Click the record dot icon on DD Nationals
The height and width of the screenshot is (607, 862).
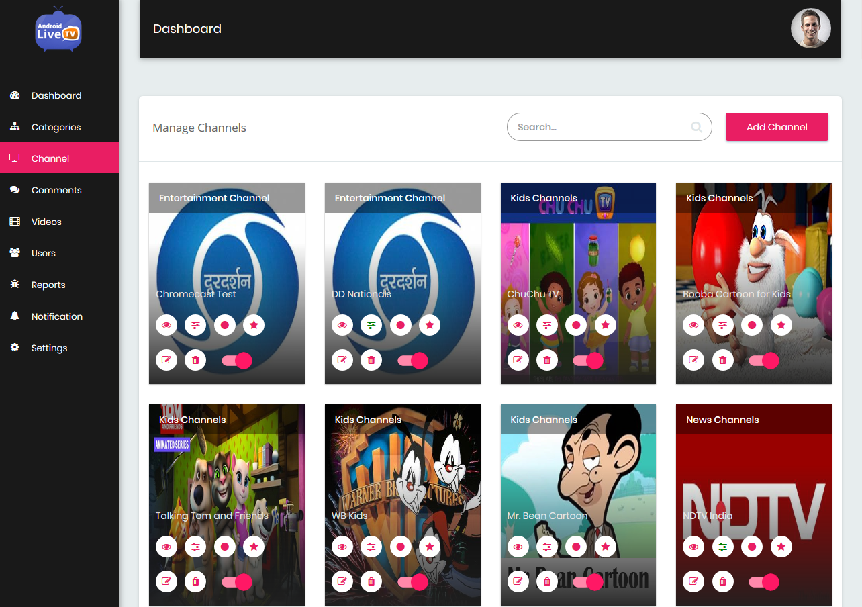click(x=401, y=325)
